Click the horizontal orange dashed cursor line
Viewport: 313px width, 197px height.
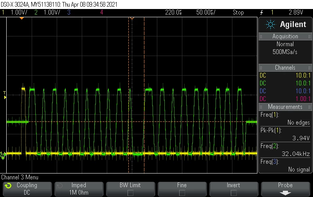click(x=132, y=122)
